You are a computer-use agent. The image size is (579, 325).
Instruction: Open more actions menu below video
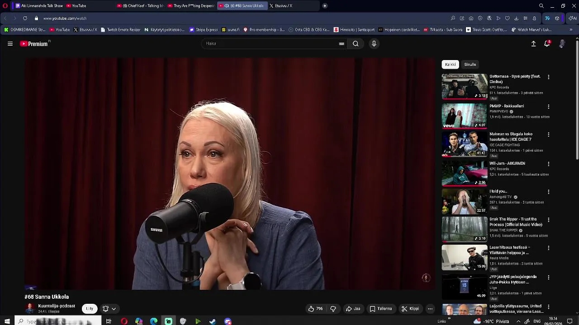pyautogui.click(x=430, y=309)
